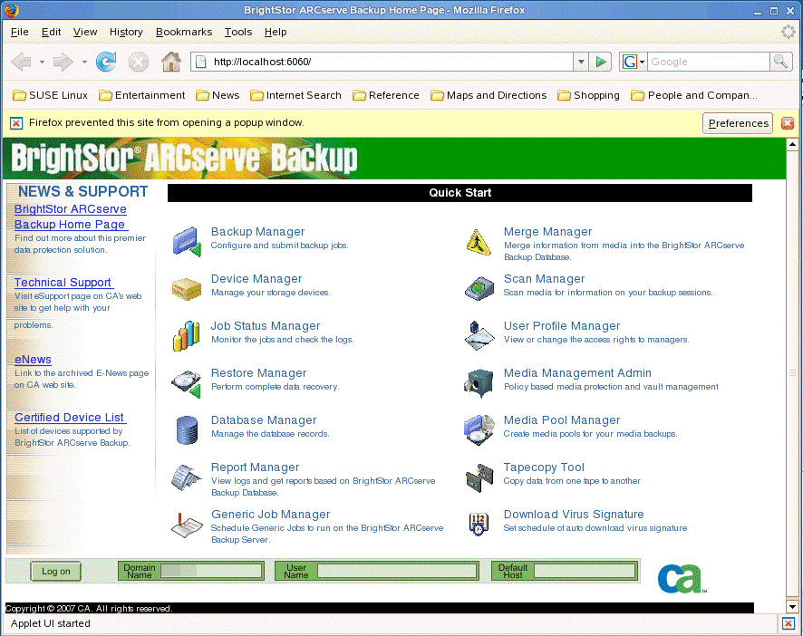Open the Help menu
This screenshot has height=636, width=803.
coord(276,32)
